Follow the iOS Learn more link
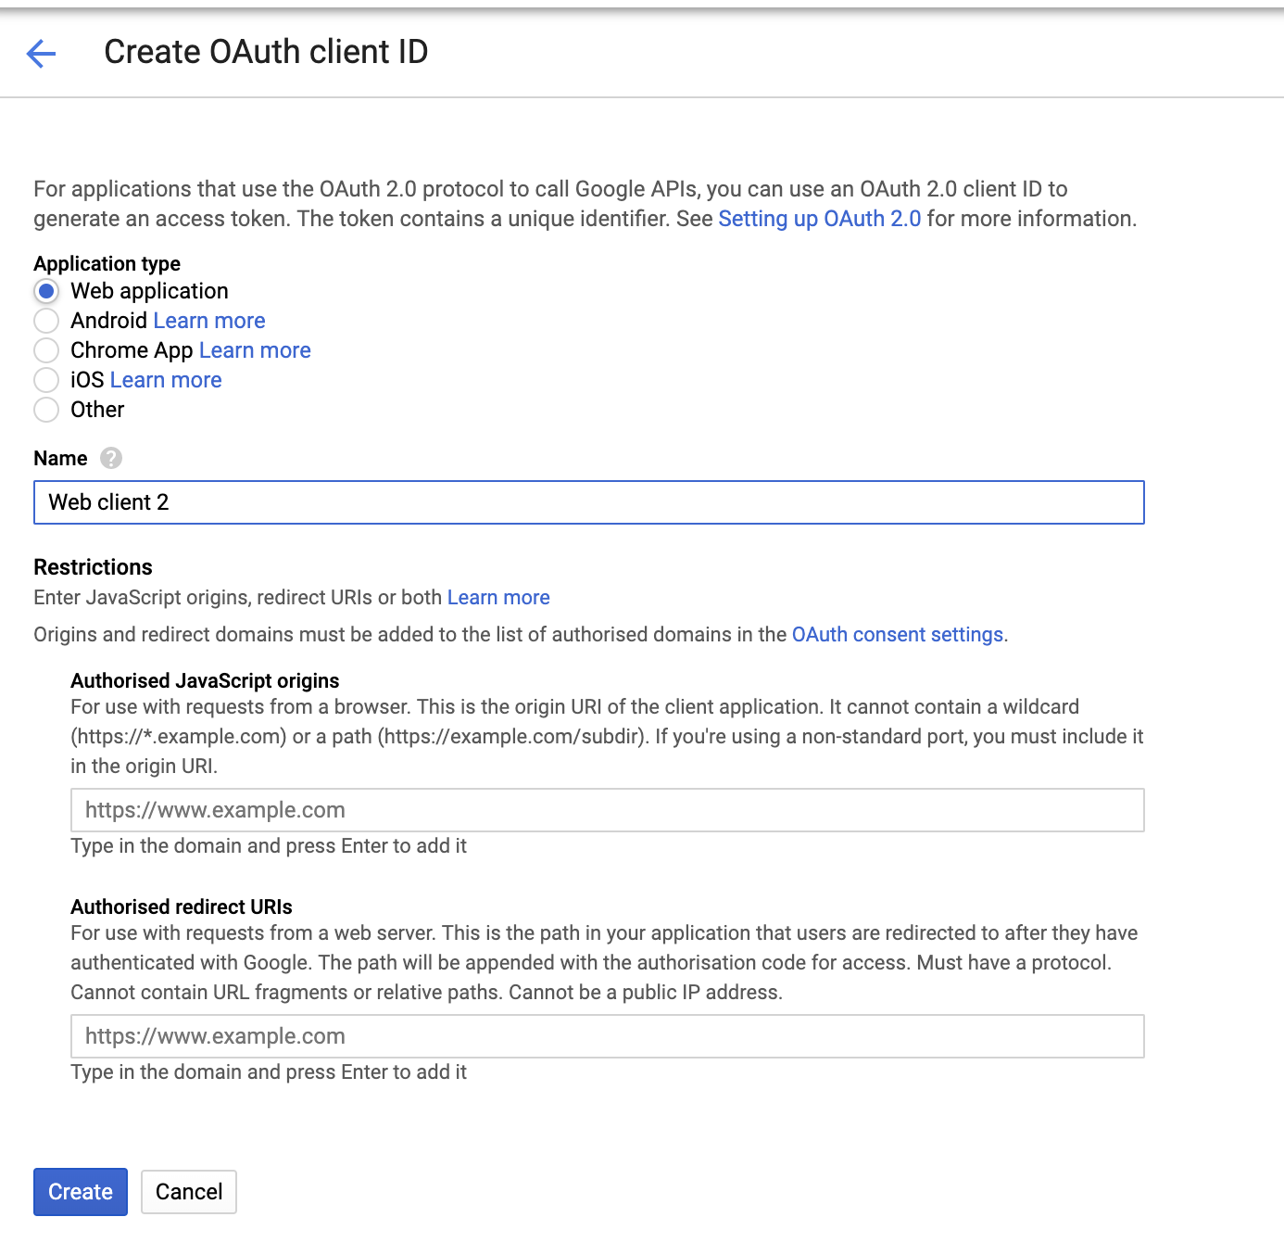1284x1255 pixels. (x=166, y=380)
